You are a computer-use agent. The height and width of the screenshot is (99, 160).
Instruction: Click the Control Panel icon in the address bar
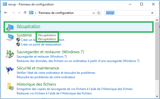click(x=31, y=13)
